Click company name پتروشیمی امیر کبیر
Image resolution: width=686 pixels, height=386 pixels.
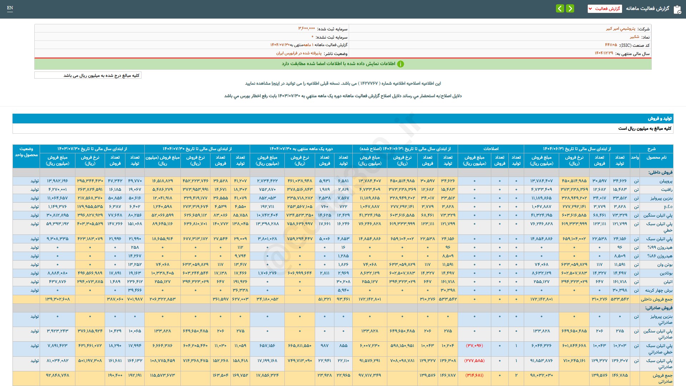[620, 29]
